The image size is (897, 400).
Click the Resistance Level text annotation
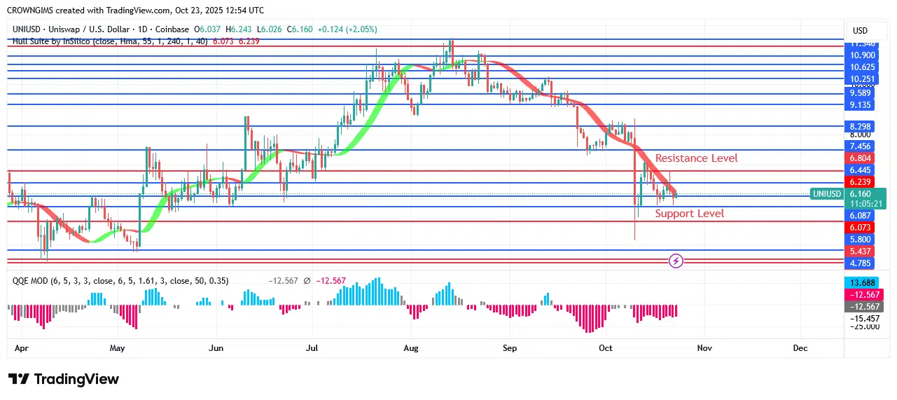[696, 158]
